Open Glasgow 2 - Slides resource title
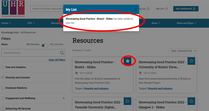Image resolution: width=209 pixels, height=111 pixels. [162, 105]
